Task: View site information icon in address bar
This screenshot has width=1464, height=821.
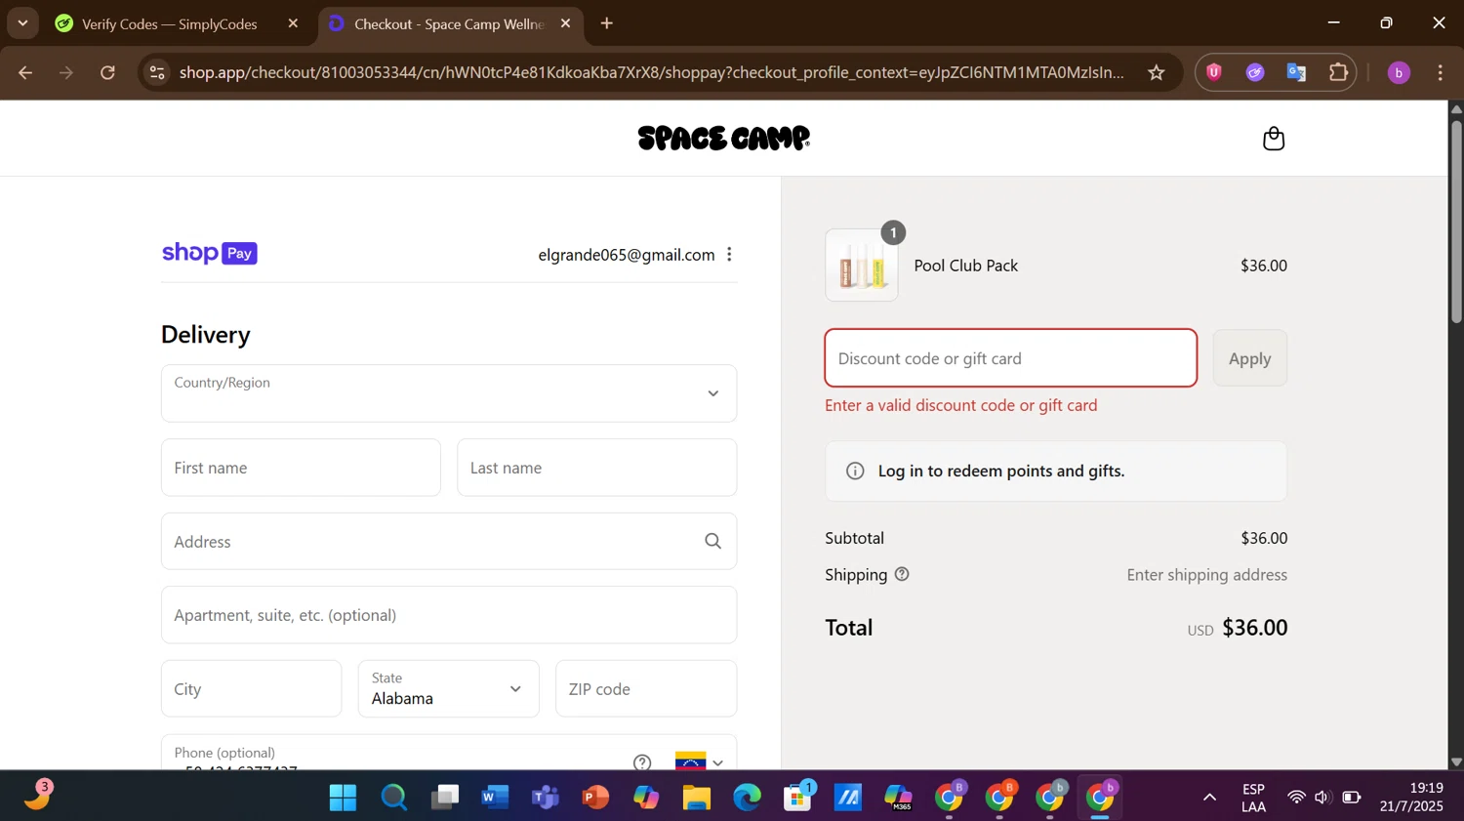Action: 157,72
